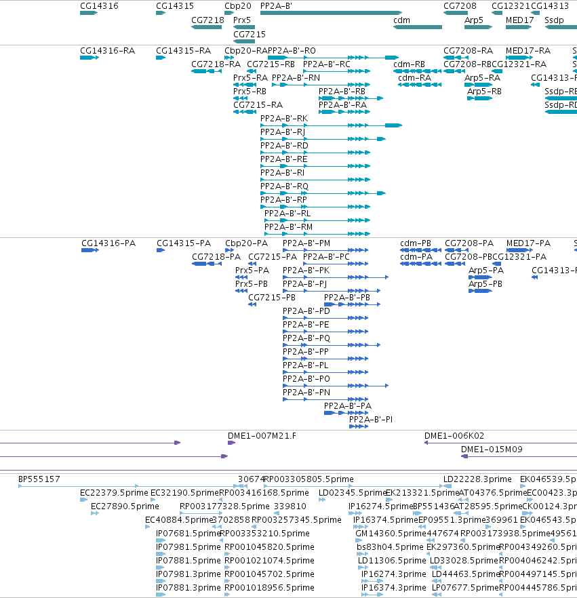577x598 pixels.
Task: Select the PP2A-B'-RN transcript label
Action: pyautogui.click(x=296, y=78)
